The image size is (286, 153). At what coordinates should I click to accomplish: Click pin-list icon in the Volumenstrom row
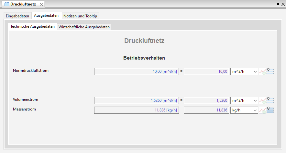[270, 100]
